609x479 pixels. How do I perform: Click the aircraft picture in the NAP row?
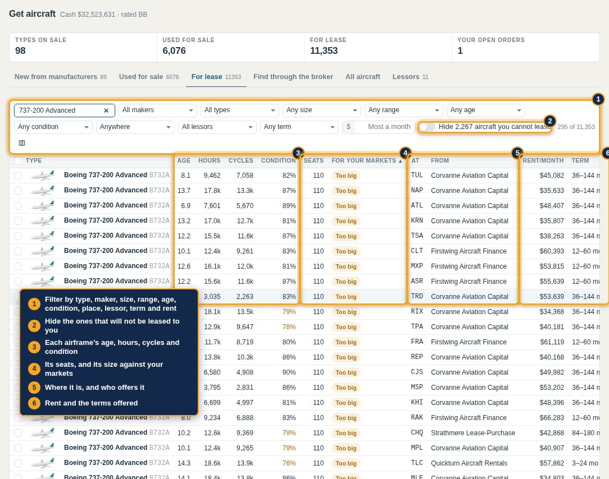tap(43, 191)
